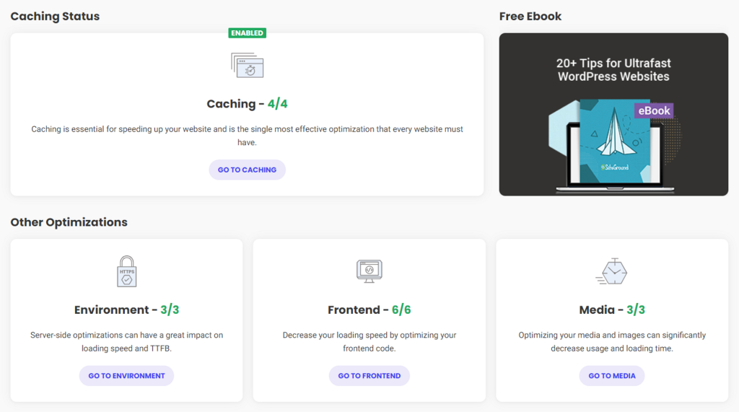Open GO TO ENVIRONMENT button
This screenshot has height=412, width=739.
point(126,376)
